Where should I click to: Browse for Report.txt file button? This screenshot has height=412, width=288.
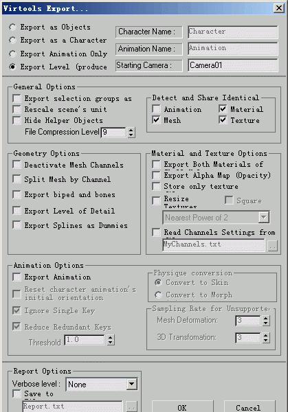tap(131, 407)
